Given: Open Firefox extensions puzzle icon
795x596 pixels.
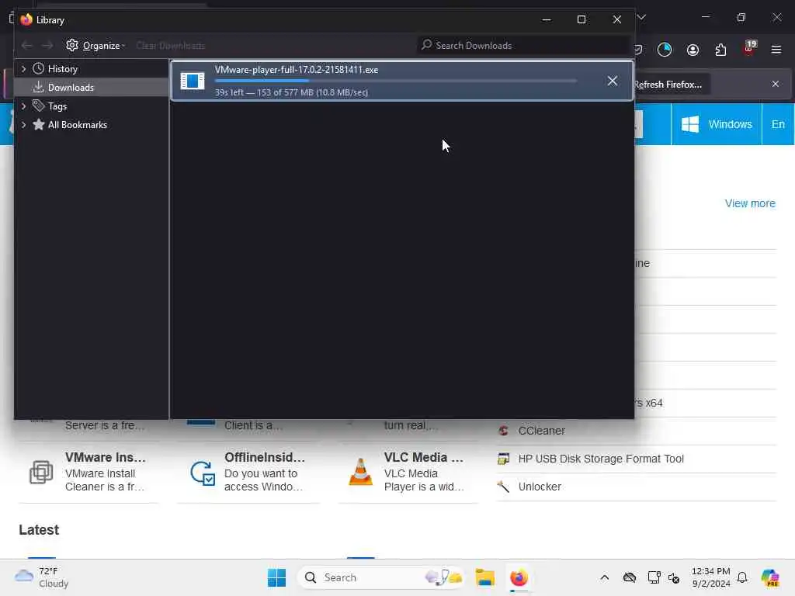Looking at the screenshot, I should point(720,50).
